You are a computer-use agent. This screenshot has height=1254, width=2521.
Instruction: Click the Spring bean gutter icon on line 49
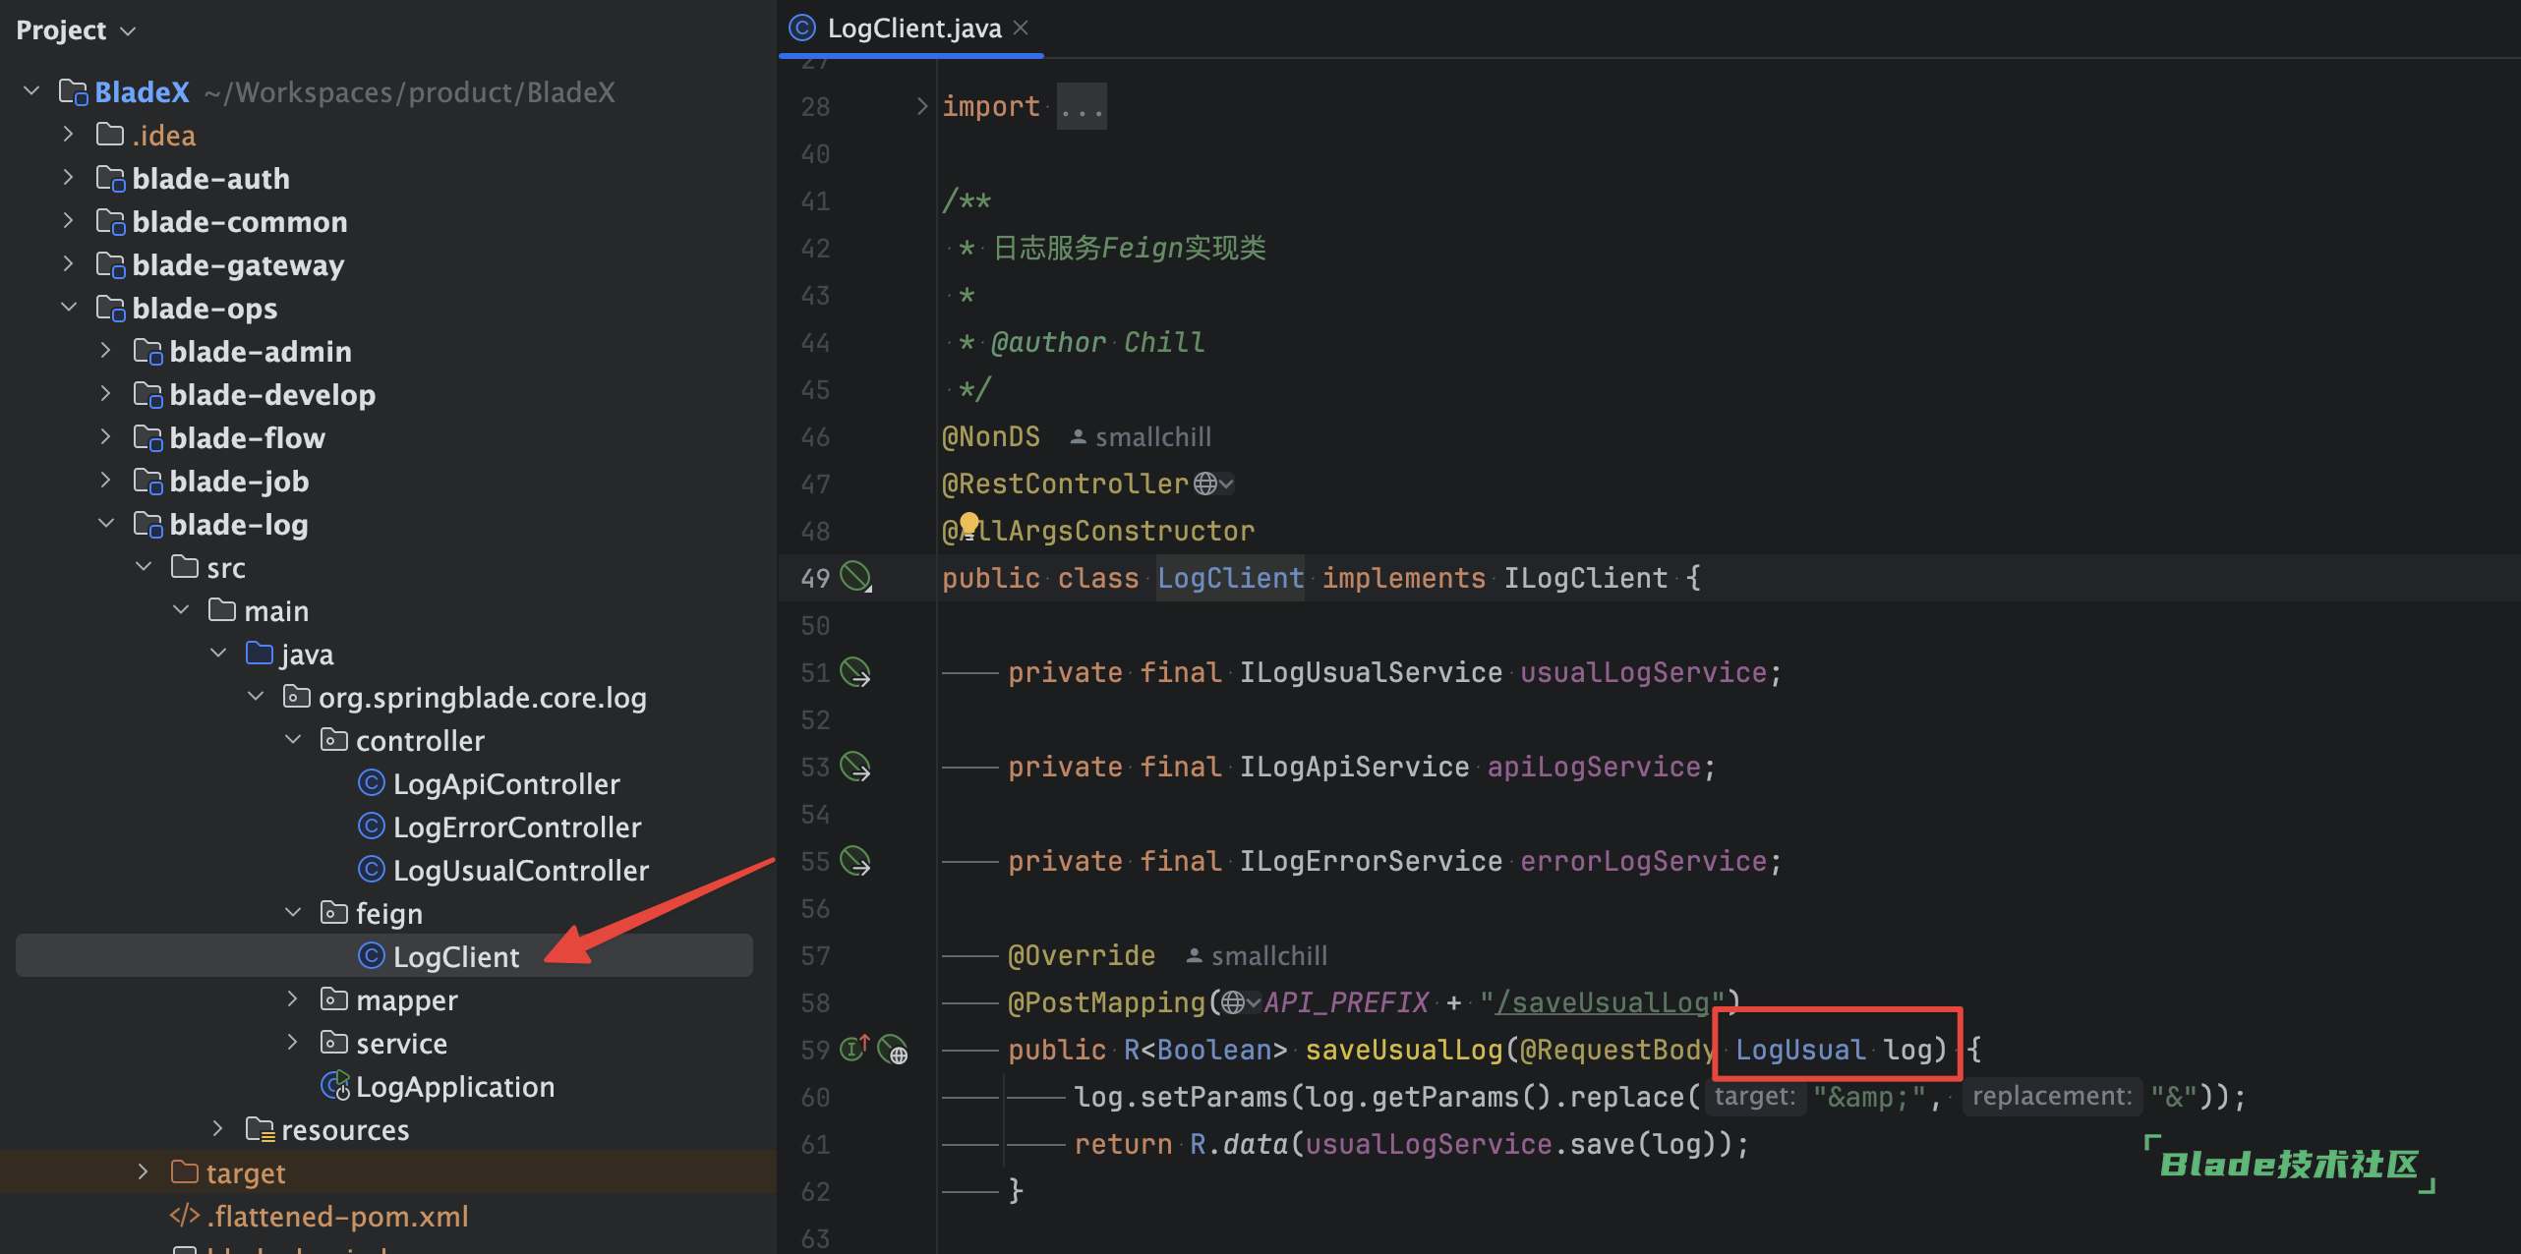[x=855, y=578]
